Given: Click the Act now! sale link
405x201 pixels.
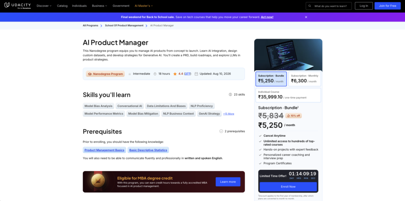Looking at the screenshot, I should coord(267,17).
